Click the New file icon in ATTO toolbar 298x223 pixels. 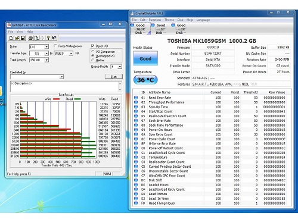[11, 38]
